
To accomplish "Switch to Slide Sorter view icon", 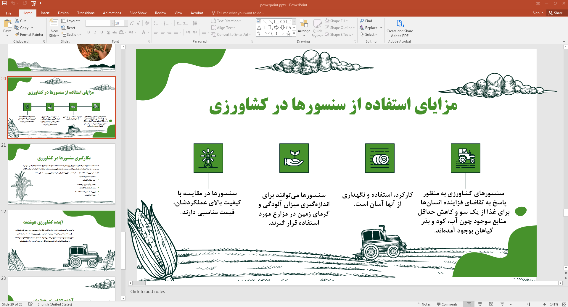I will (480, 304).
